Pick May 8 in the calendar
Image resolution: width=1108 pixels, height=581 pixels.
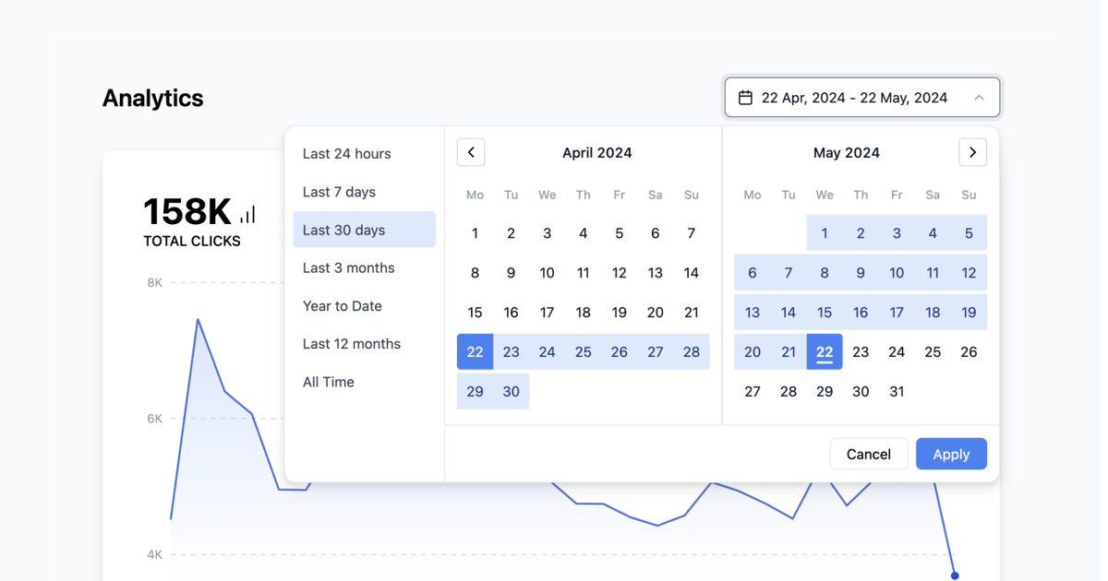pos(825,273)
